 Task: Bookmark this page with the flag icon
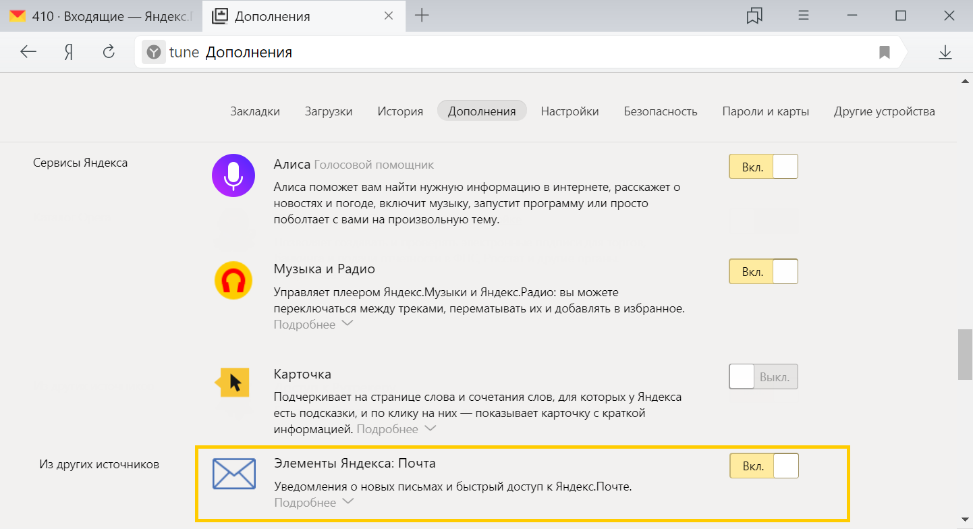(885, 52)
